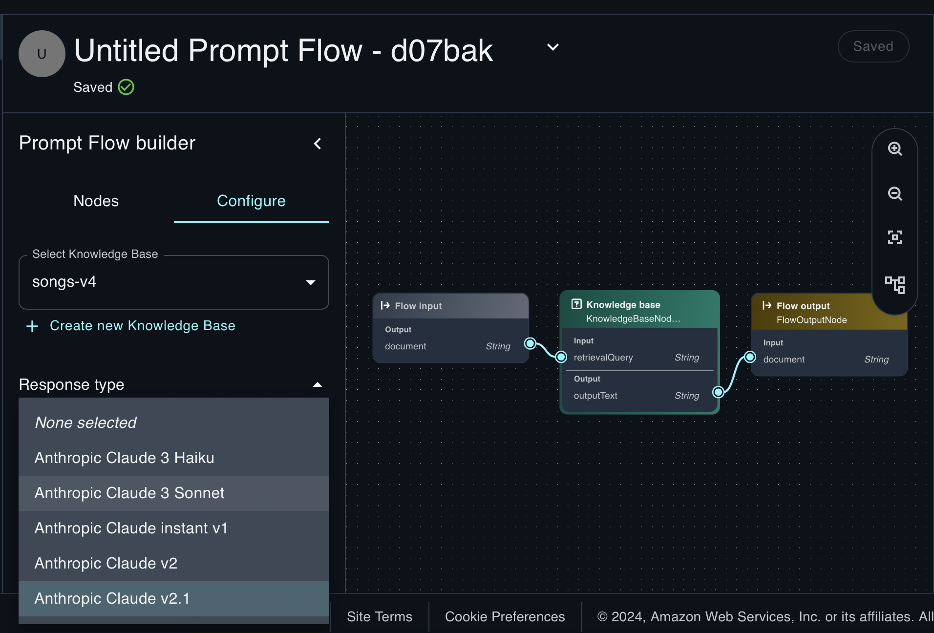The image size is (934, 633).
Task: Click document label in Flow output node
Action: 784,359
